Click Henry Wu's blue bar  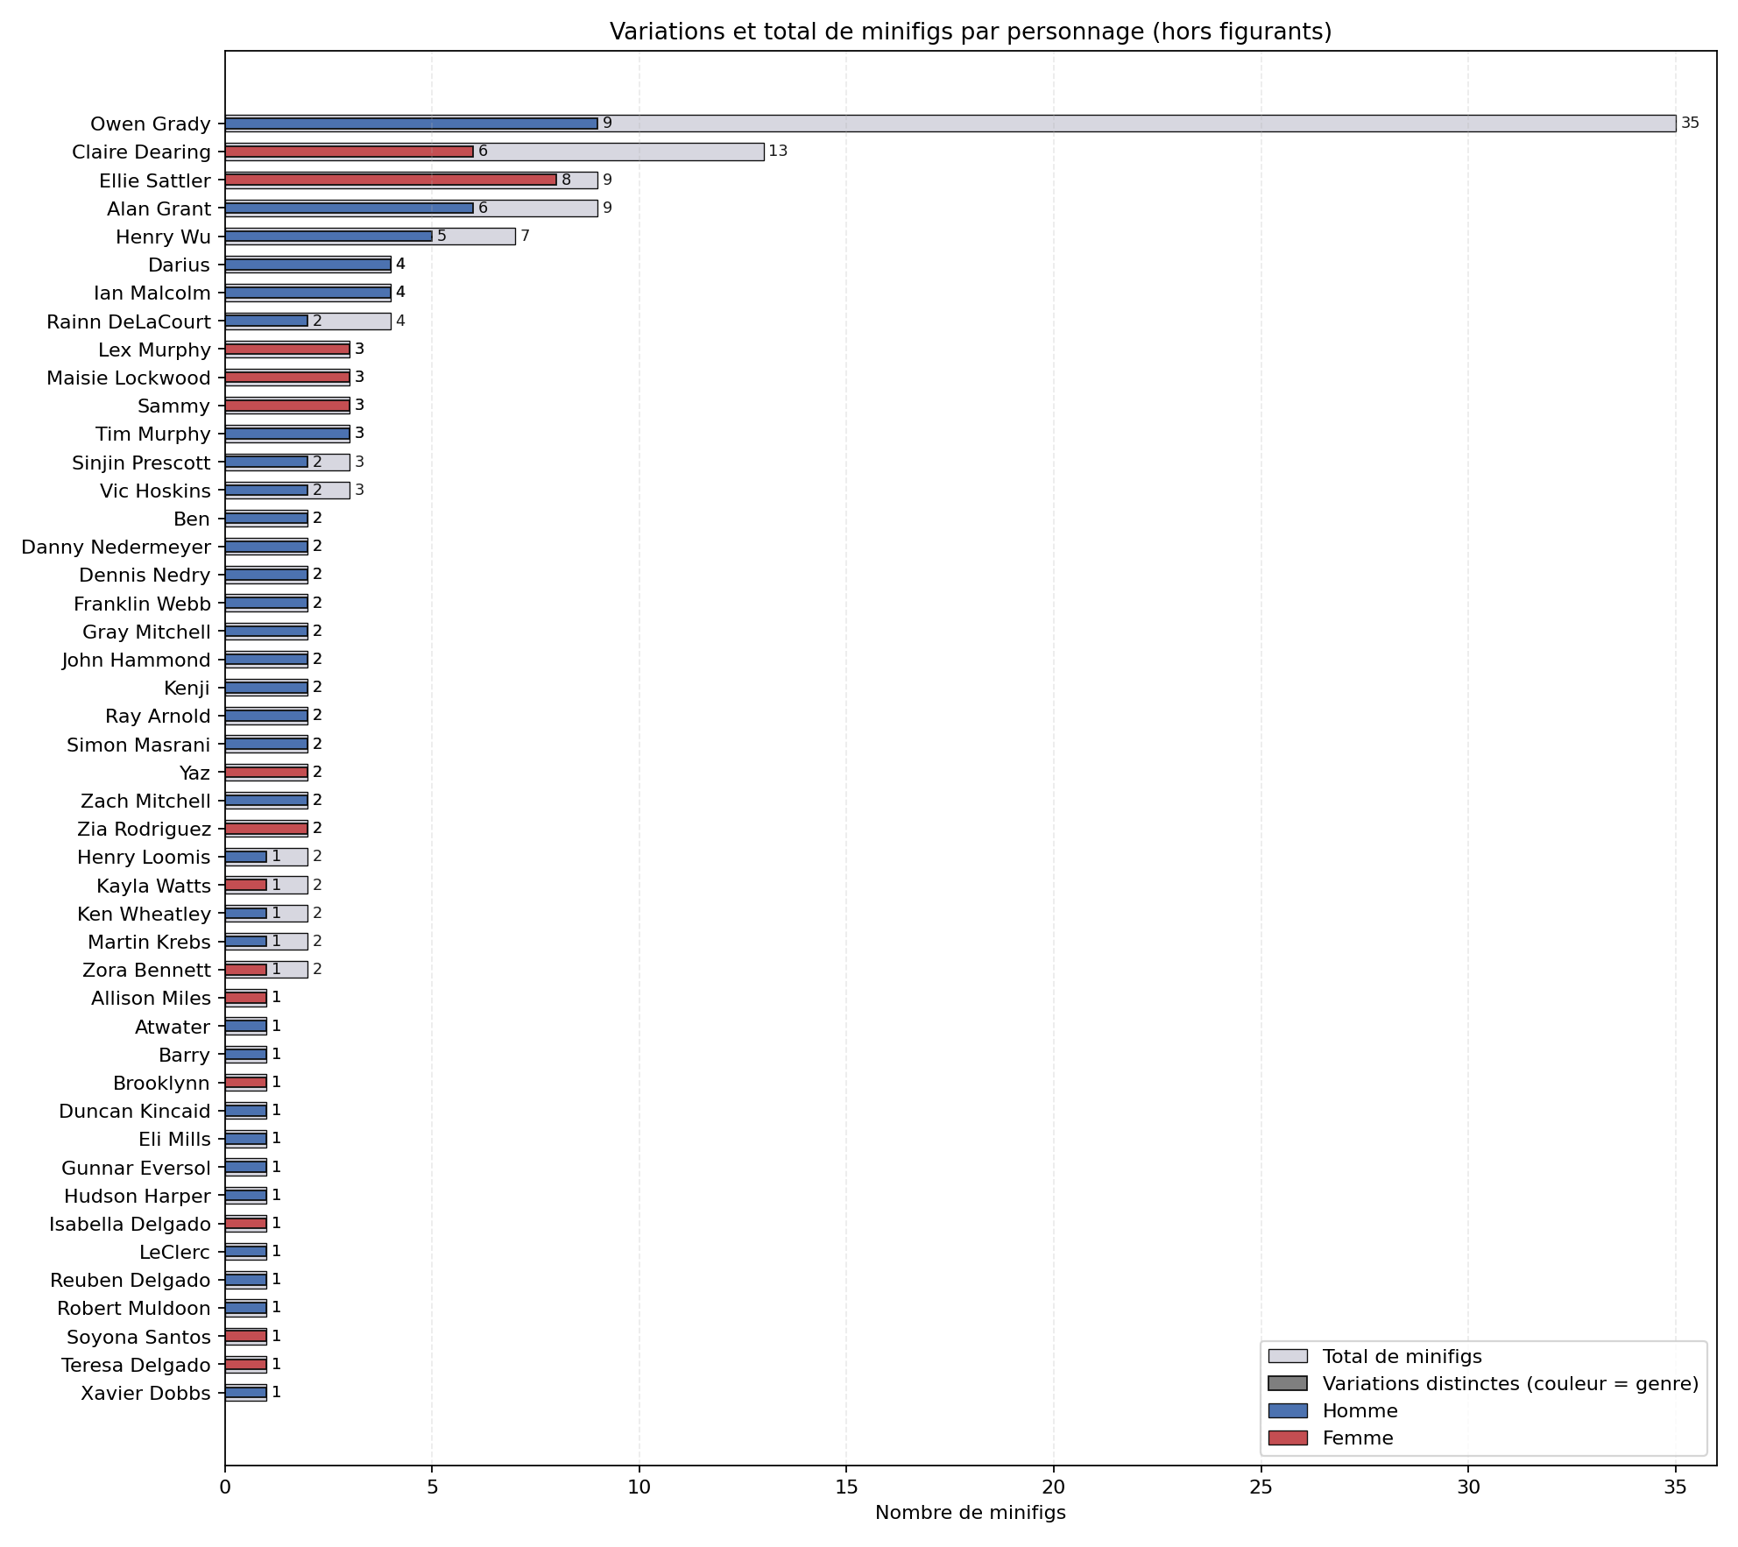click(329, 237)
